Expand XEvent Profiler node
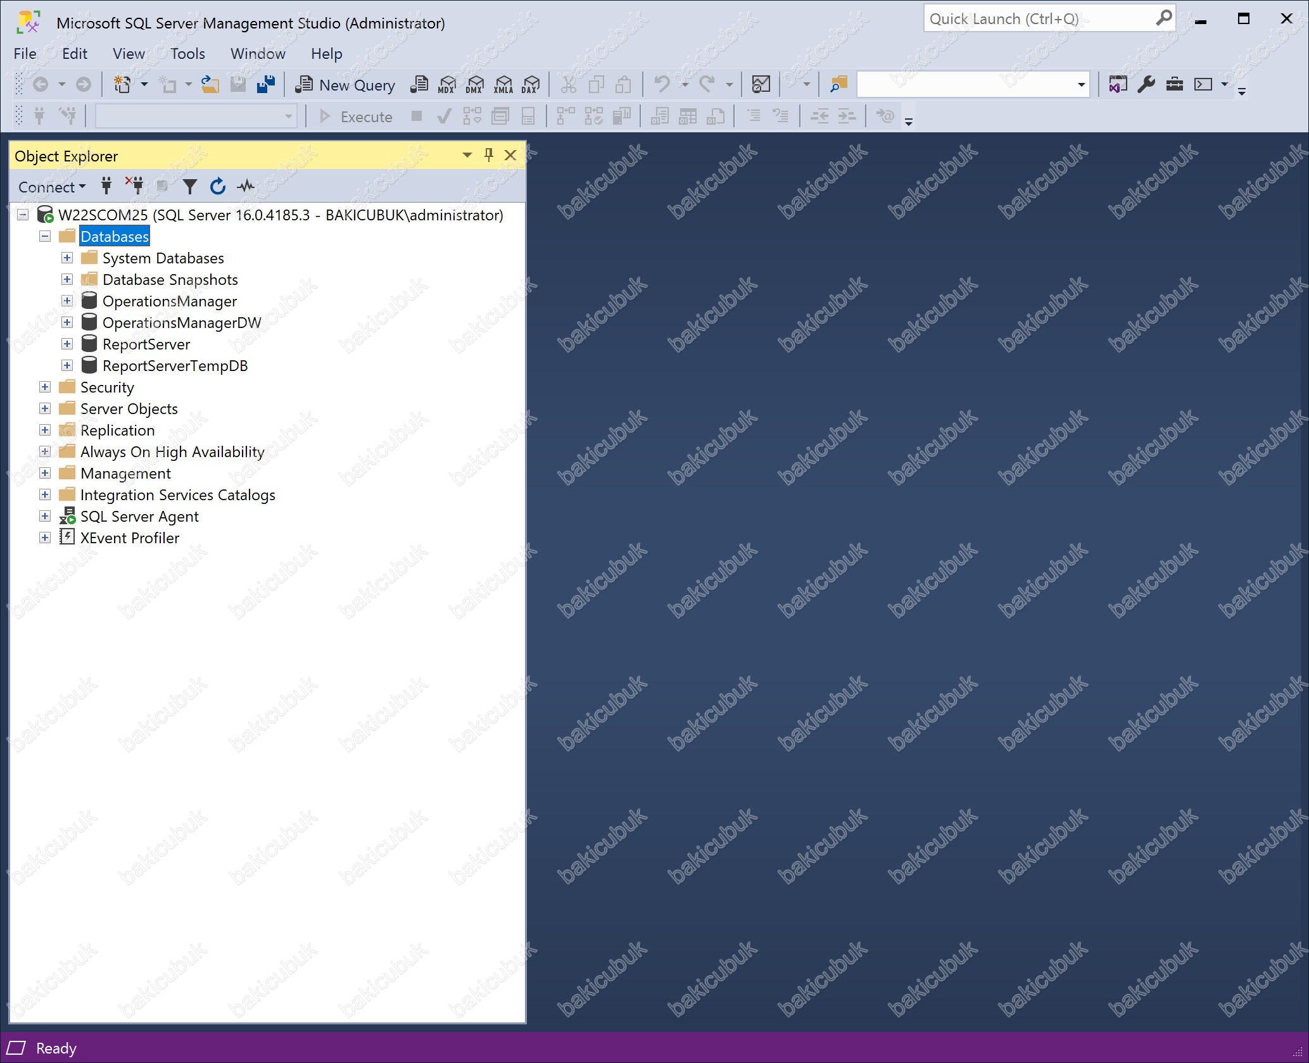 pyautogui.click(x=45, y=538)
